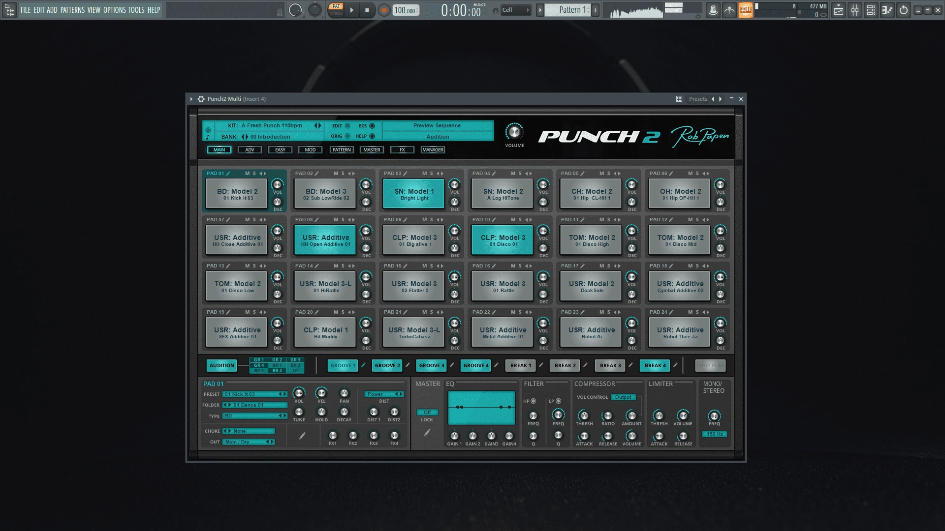
Task: Click the edit pencil next to GROOVE 1
Action: (363, 365)
